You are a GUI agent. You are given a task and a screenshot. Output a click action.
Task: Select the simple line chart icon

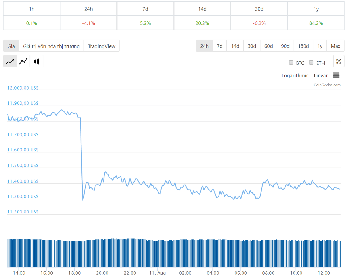10,61
